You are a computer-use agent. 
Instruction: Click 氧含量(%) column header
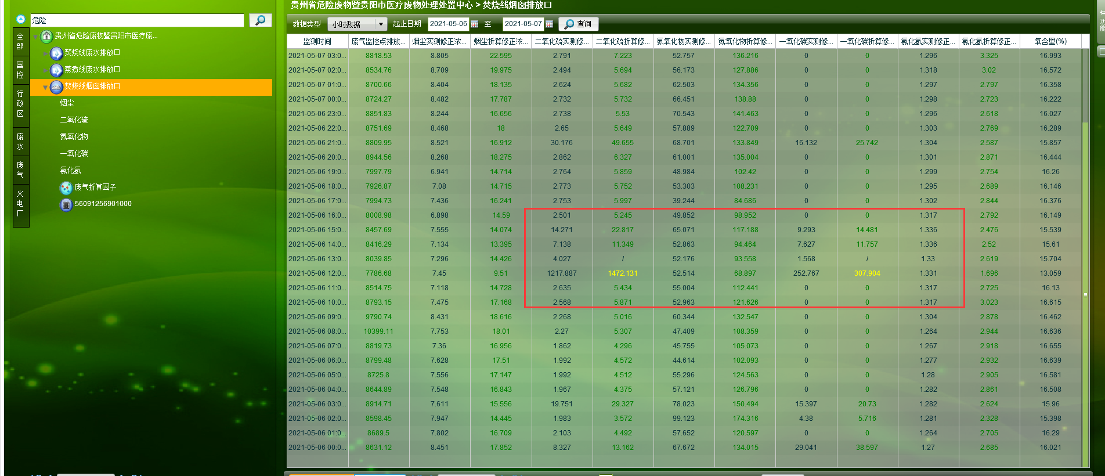click(x=1050, y=41)
